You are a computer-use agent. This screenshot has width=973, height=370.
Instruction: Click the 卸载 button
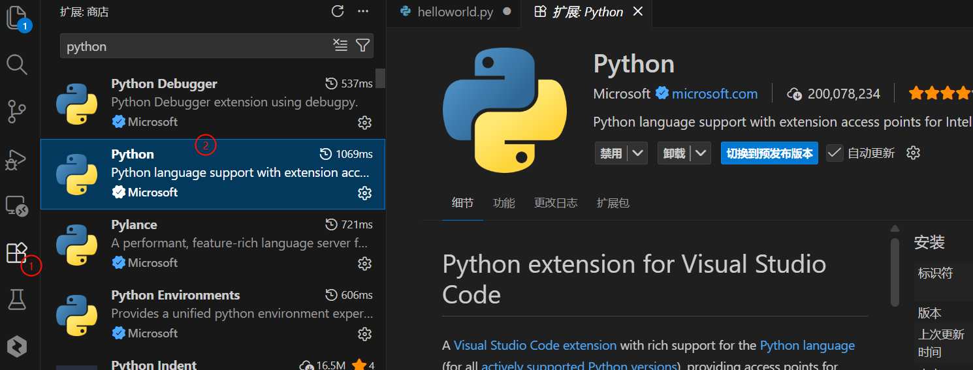(x=675, y=153)
